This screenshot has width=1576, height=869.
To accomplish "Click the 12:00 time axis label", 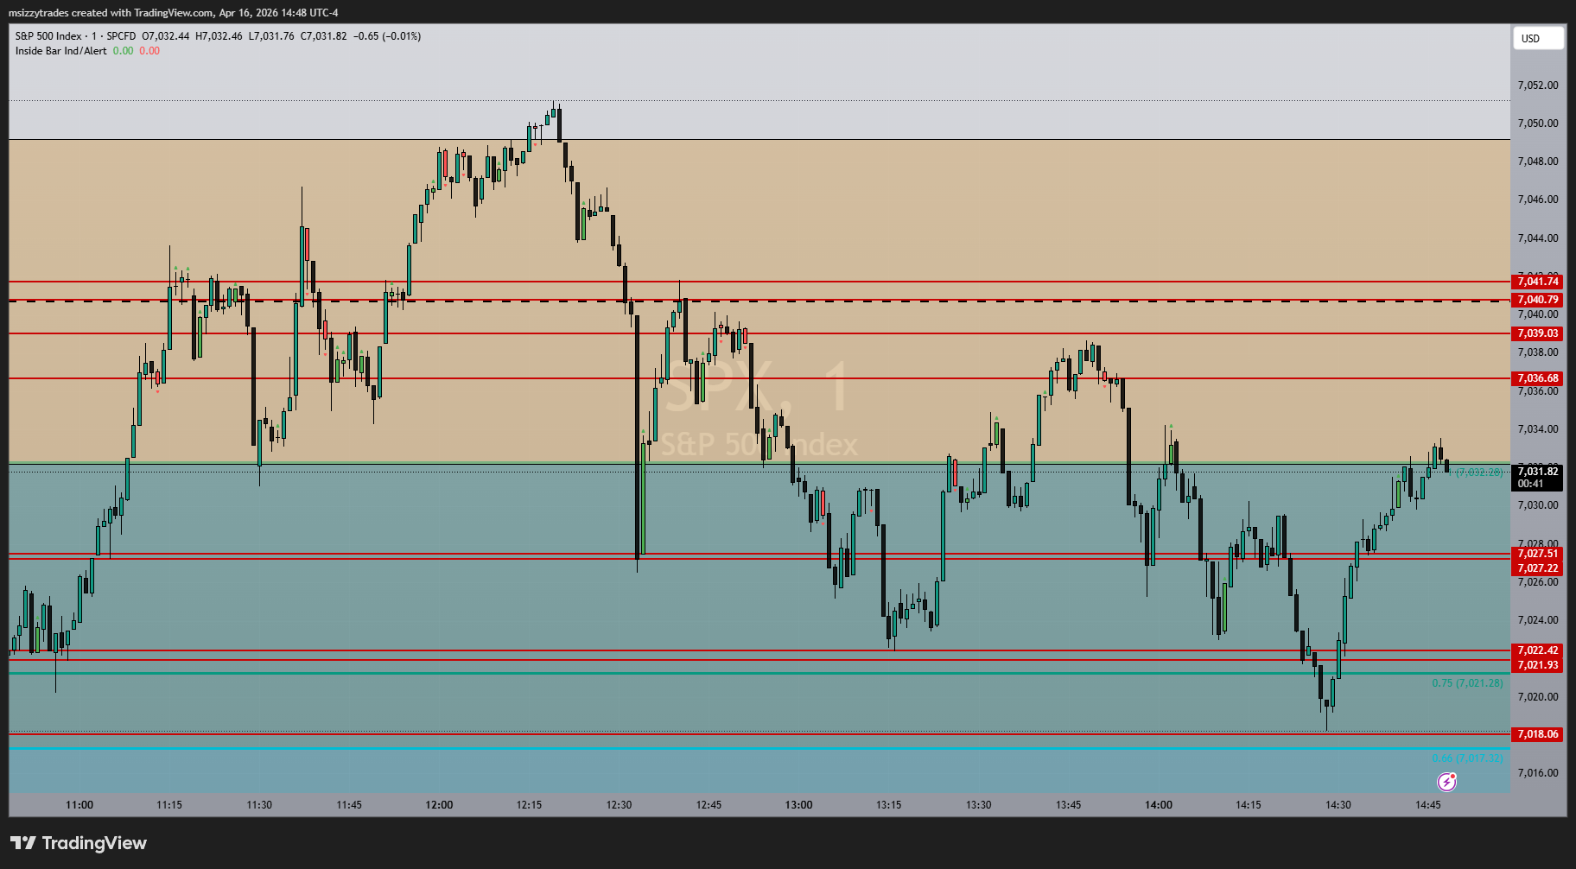I will (x=439, y=805).
